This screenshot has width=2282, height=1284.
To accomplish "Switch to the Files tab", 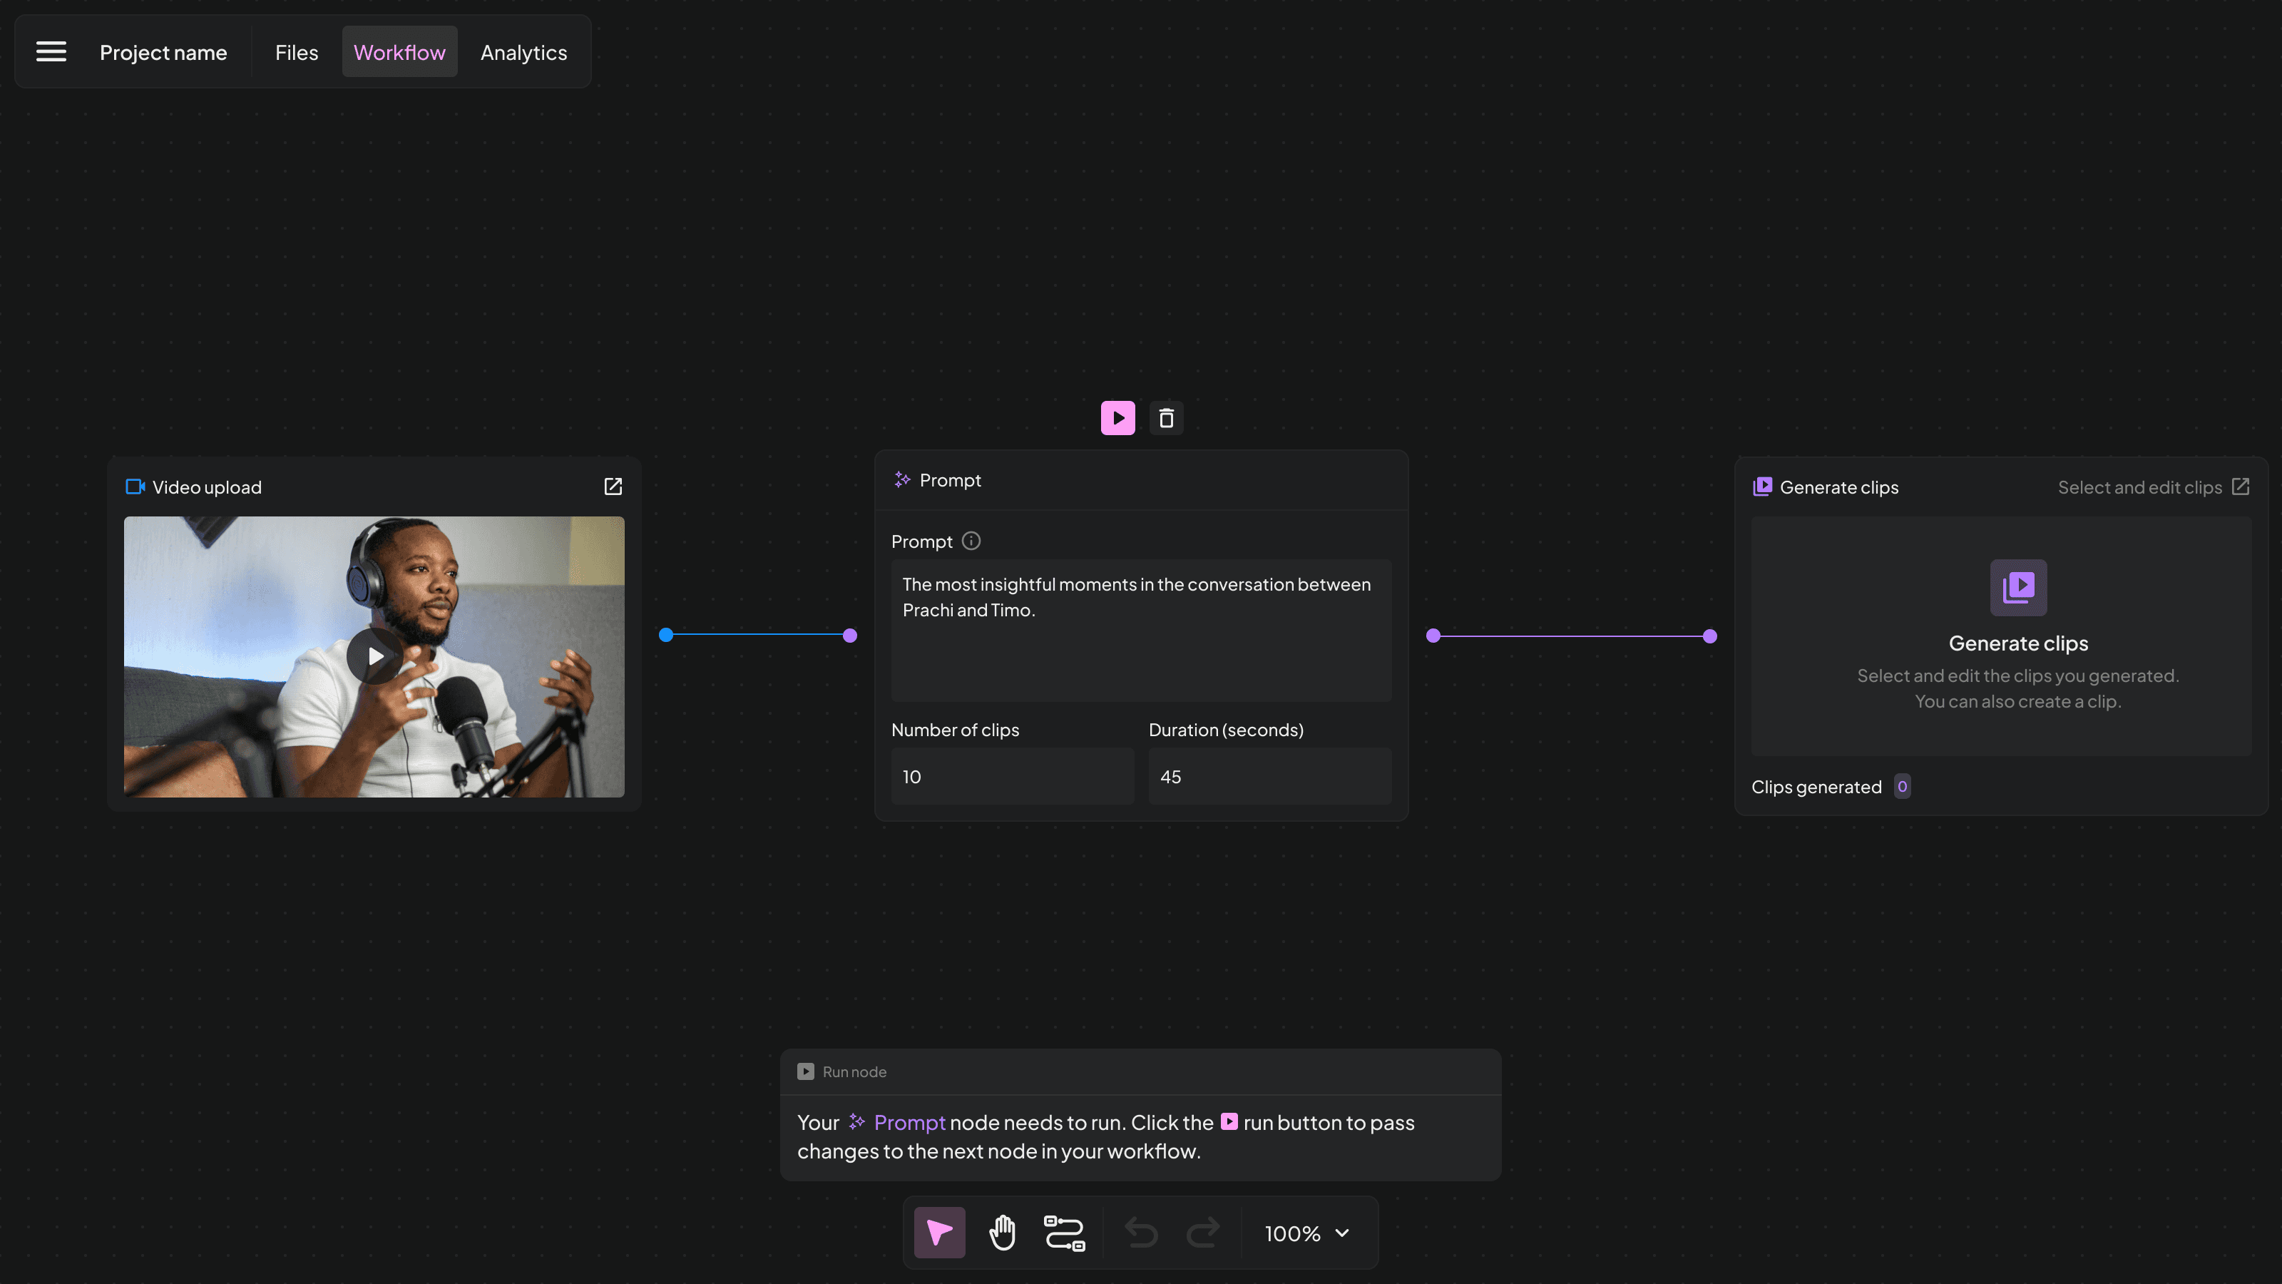I will [296, 52].
